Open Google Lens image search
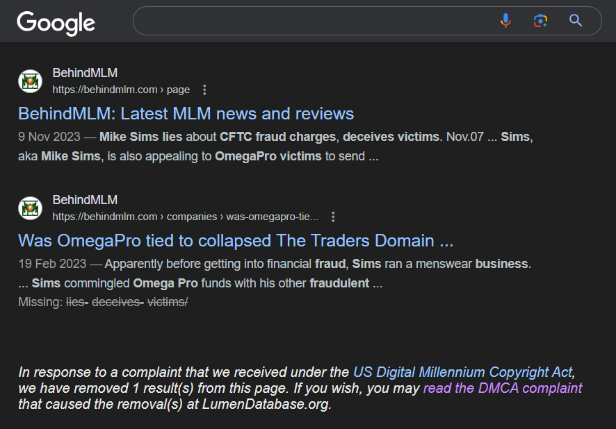Viewport: 616px width, 429px height. point(540,21)
